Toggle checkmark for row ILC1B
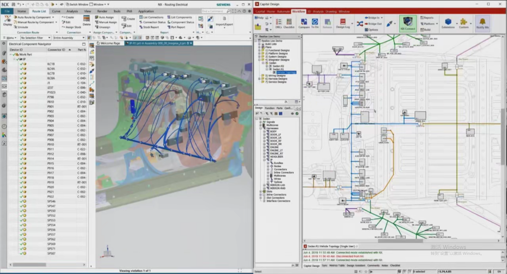This screenshot has height=274, width=507. [21, 64]
